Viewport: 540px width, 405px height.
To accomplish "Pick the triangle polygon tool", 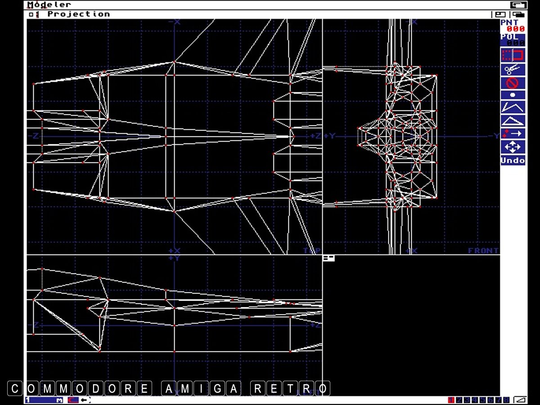I will point(513,121).
